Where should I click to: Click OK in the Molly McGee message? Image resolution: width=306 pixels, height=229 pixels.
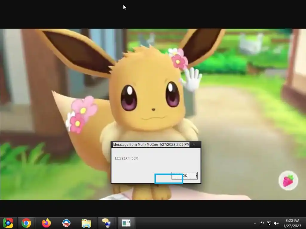pos(184,175)
